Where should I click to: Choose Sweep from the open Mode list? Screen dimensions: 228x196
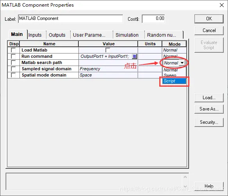point(174,75)
